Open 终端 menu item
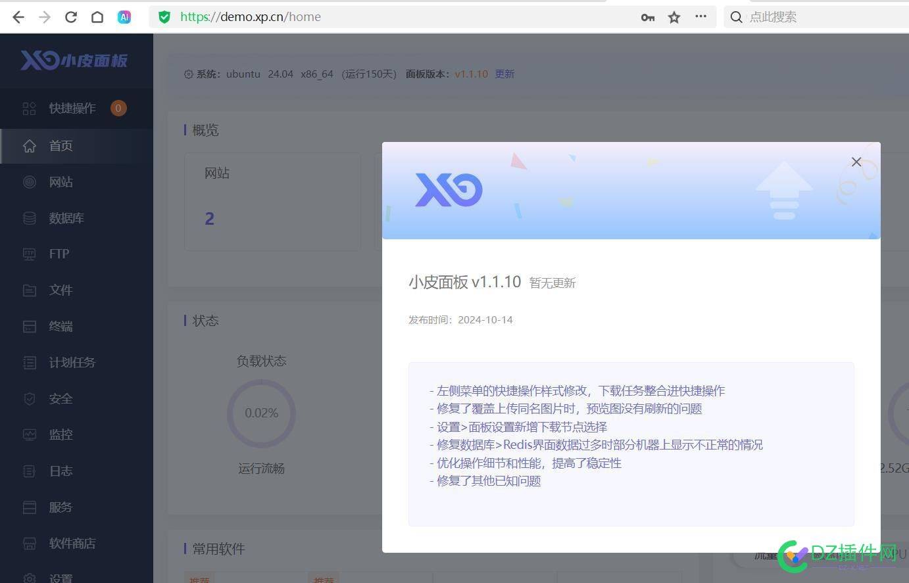 click(76, 326)
